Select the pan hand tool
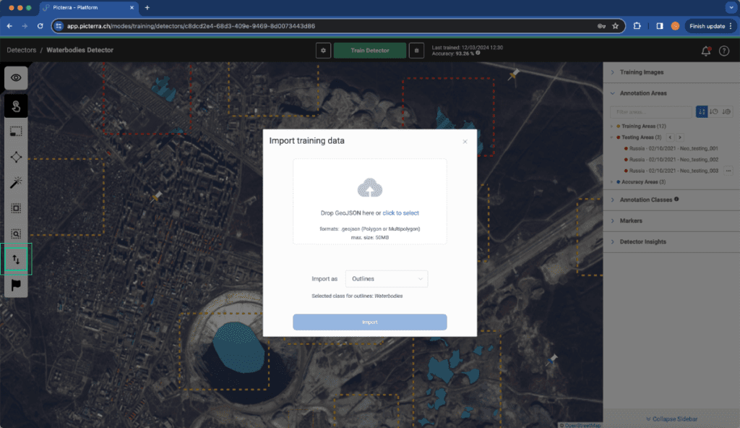 click(16, 106)
